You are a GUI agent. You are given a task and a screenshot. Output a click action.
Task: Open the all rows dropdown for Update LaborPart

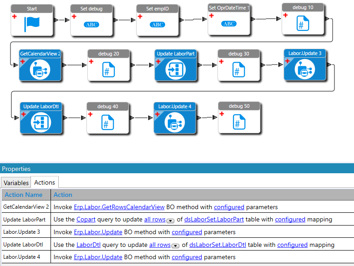tap(171, 221)
